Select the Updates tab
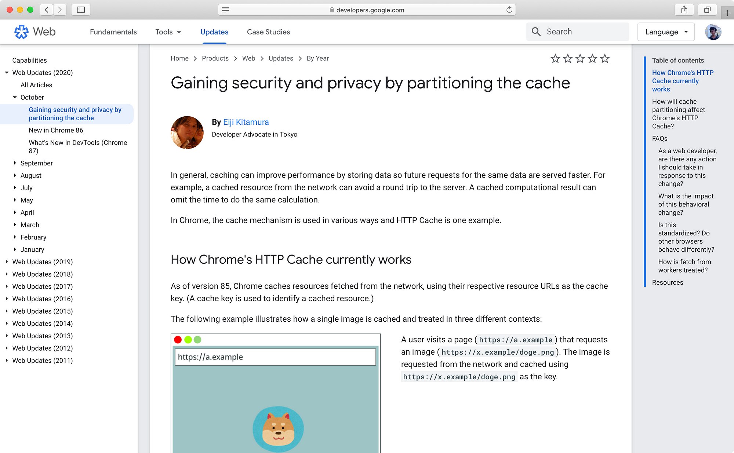734x453 pixels. pos(214,32)
